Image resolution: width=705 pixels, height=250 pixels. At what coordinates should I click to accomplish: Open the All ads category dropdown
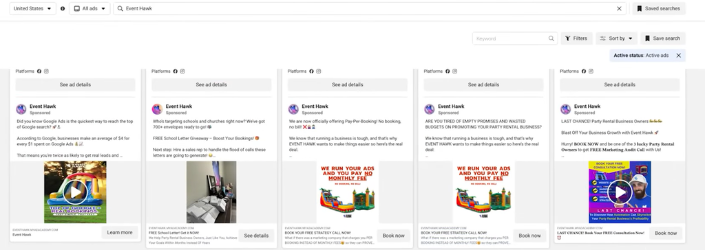tap(90, 8)
